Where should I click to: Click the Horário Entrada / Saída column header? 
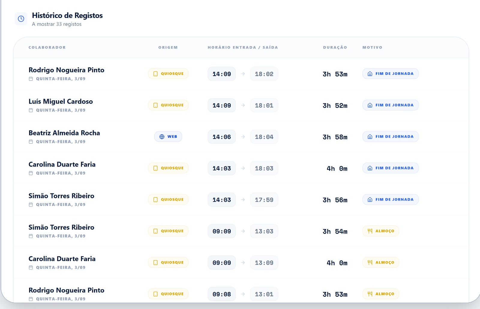click(243, 47)
